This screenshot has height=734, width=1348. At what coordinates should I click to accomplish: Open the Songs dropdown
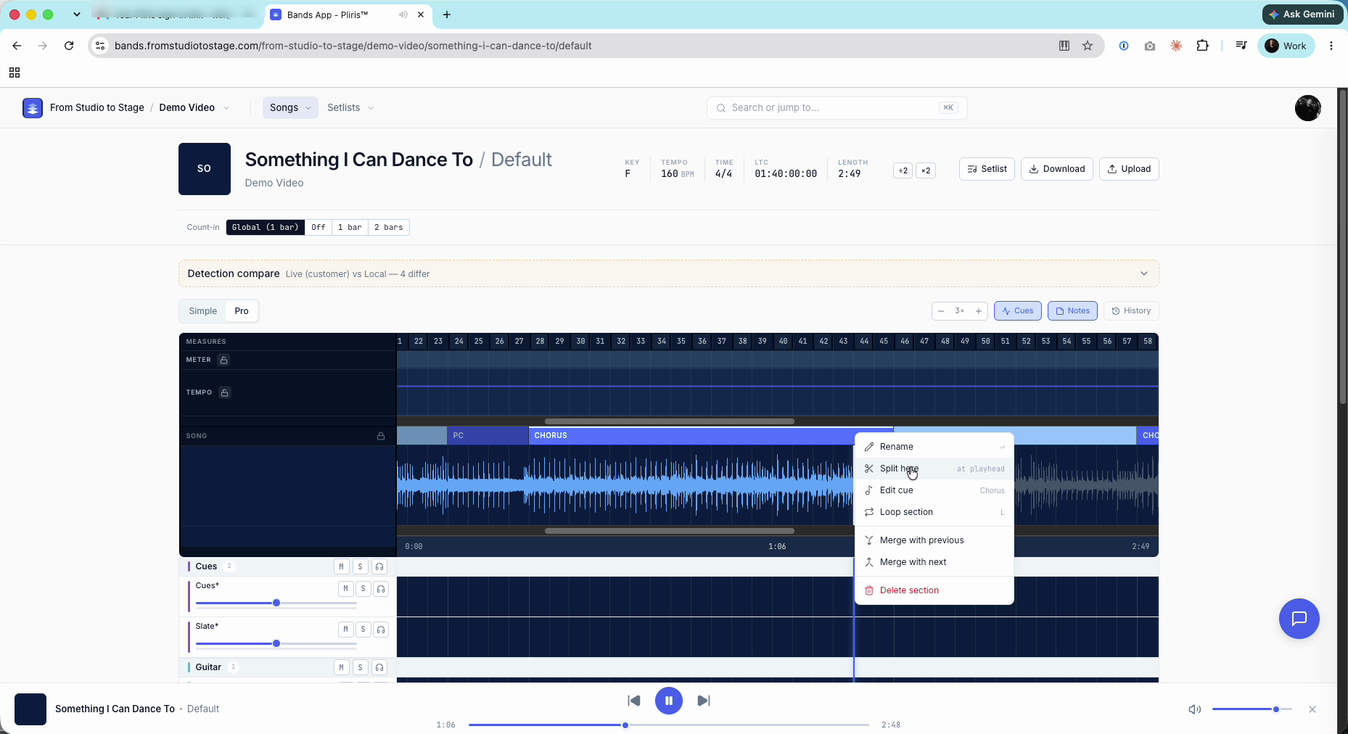290,108
